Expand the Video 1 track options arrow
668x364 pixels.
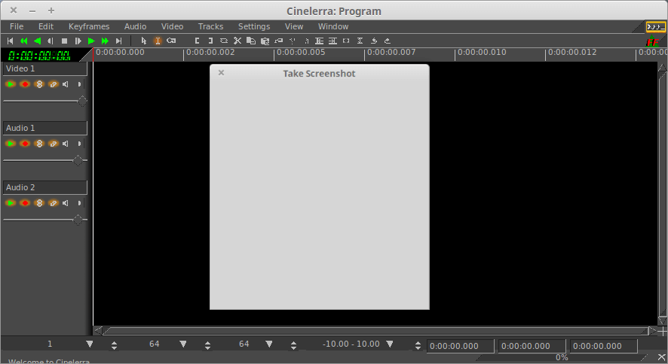[x=80, y=84]
